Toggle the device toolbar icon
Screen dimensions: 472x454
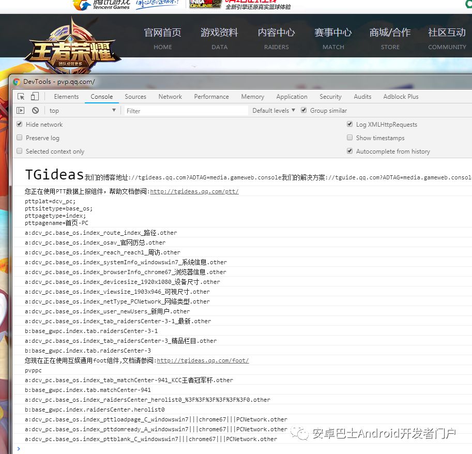(35, 96)
